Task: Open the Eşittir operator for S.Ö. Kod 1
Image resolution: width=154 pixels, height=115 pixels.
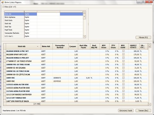Action: pos(31,36)
